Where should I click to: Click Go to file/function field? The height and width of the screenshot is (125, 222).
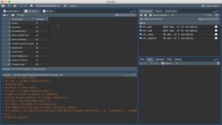[x=48, y=6]
